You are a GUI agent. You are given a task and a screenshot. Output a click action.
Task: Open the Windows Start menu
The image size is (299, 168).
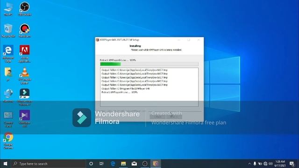(x=5, y=164)
